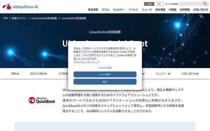Viewport: 210px width, 131px height.
Task: Open the 製品情報 menu
Action: (x=93, y=9)
